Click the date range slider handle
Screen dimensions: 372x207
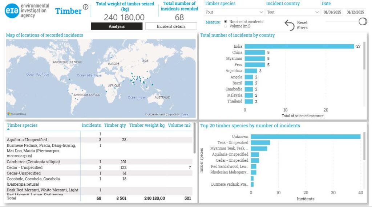point(363,21)
